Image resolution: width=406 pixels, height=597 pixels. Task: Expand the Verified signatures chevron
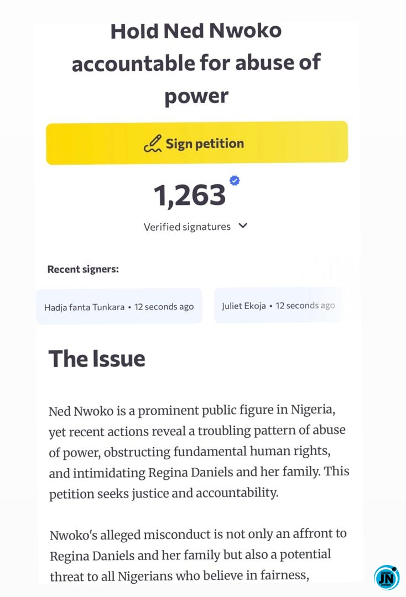tap(243, 226)
